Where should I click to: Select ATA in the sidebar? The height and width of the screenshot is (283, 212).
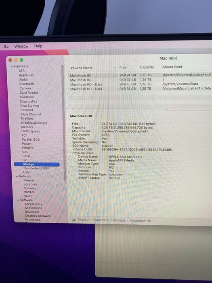point(22,71)
